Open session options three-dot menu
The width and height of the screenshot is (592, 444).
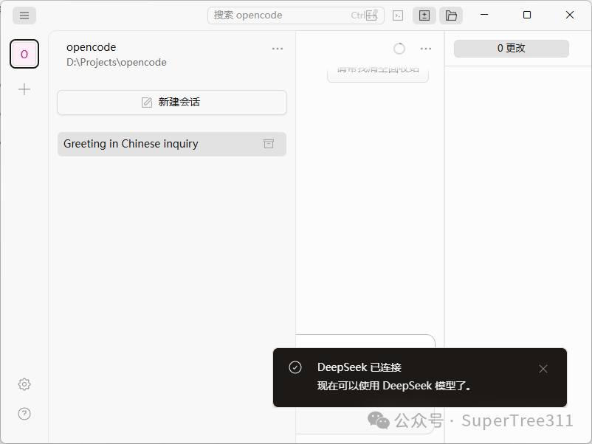[x=426, y=49]
